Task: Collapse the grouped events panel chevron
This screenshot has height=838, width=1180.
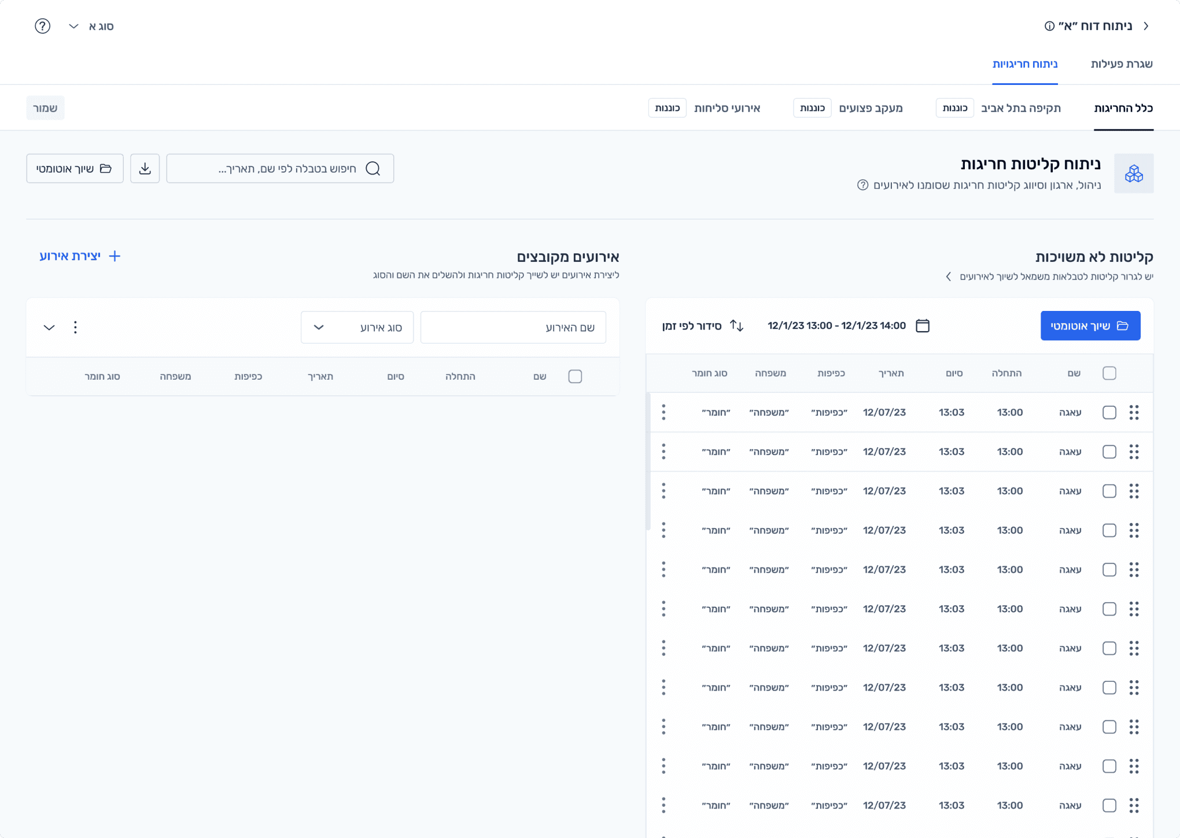Action: click(49, 327)
